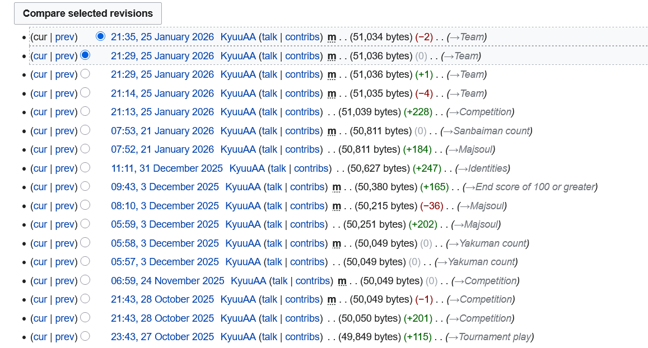Open talk link on the 21:13, 25 January row
Viewport: 648px width, 348px height.
(x=269, y=112)
